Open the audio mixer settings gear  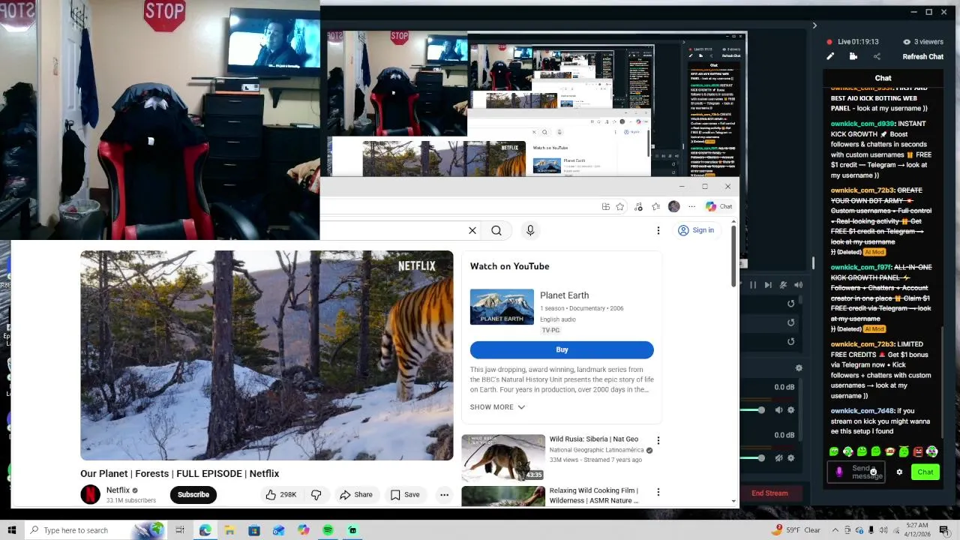(799, 368)
